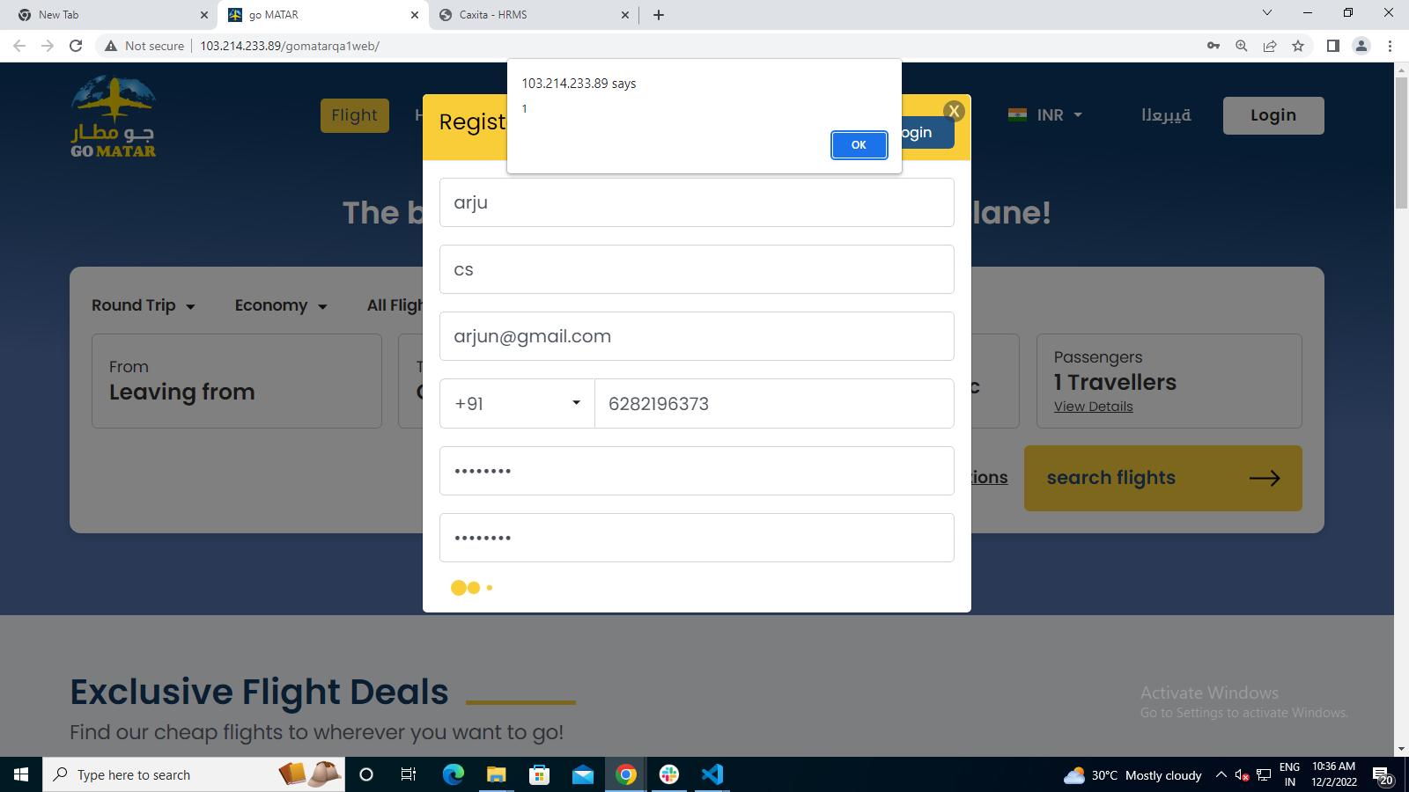Close the registration popup with X icon
Image resolution: width=1409 pixels, height=792 pixels.
pyautogui.click(x=954, y=111)
